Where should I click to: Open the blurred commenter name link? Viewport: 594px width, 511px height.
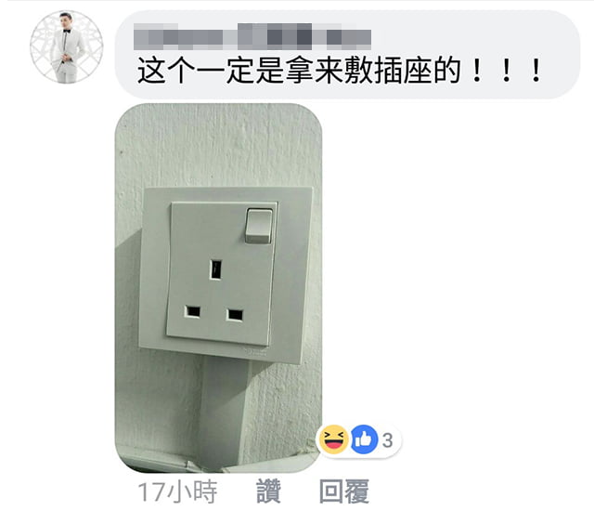click(252, 37)
